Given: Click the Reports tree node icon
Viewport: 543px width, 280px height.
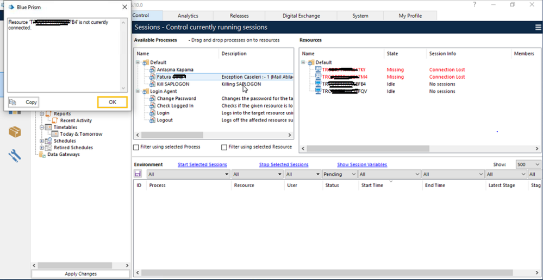Looking at the screenshot, I should tap(48, 114).
